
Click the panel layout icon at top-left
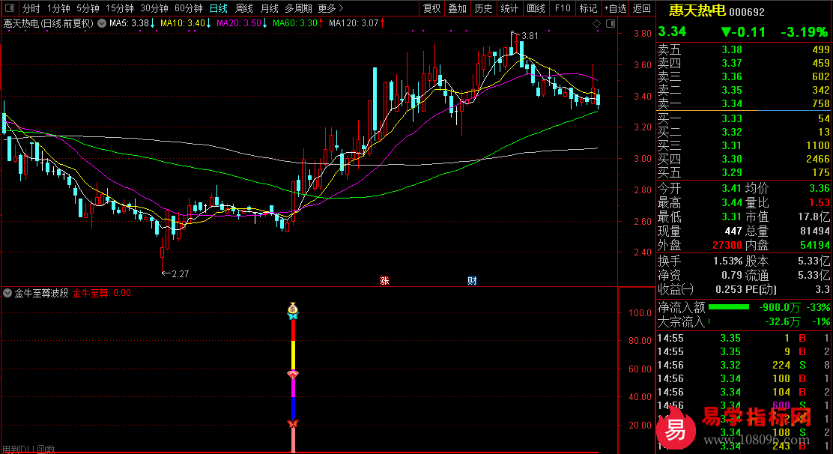[10, 8]
